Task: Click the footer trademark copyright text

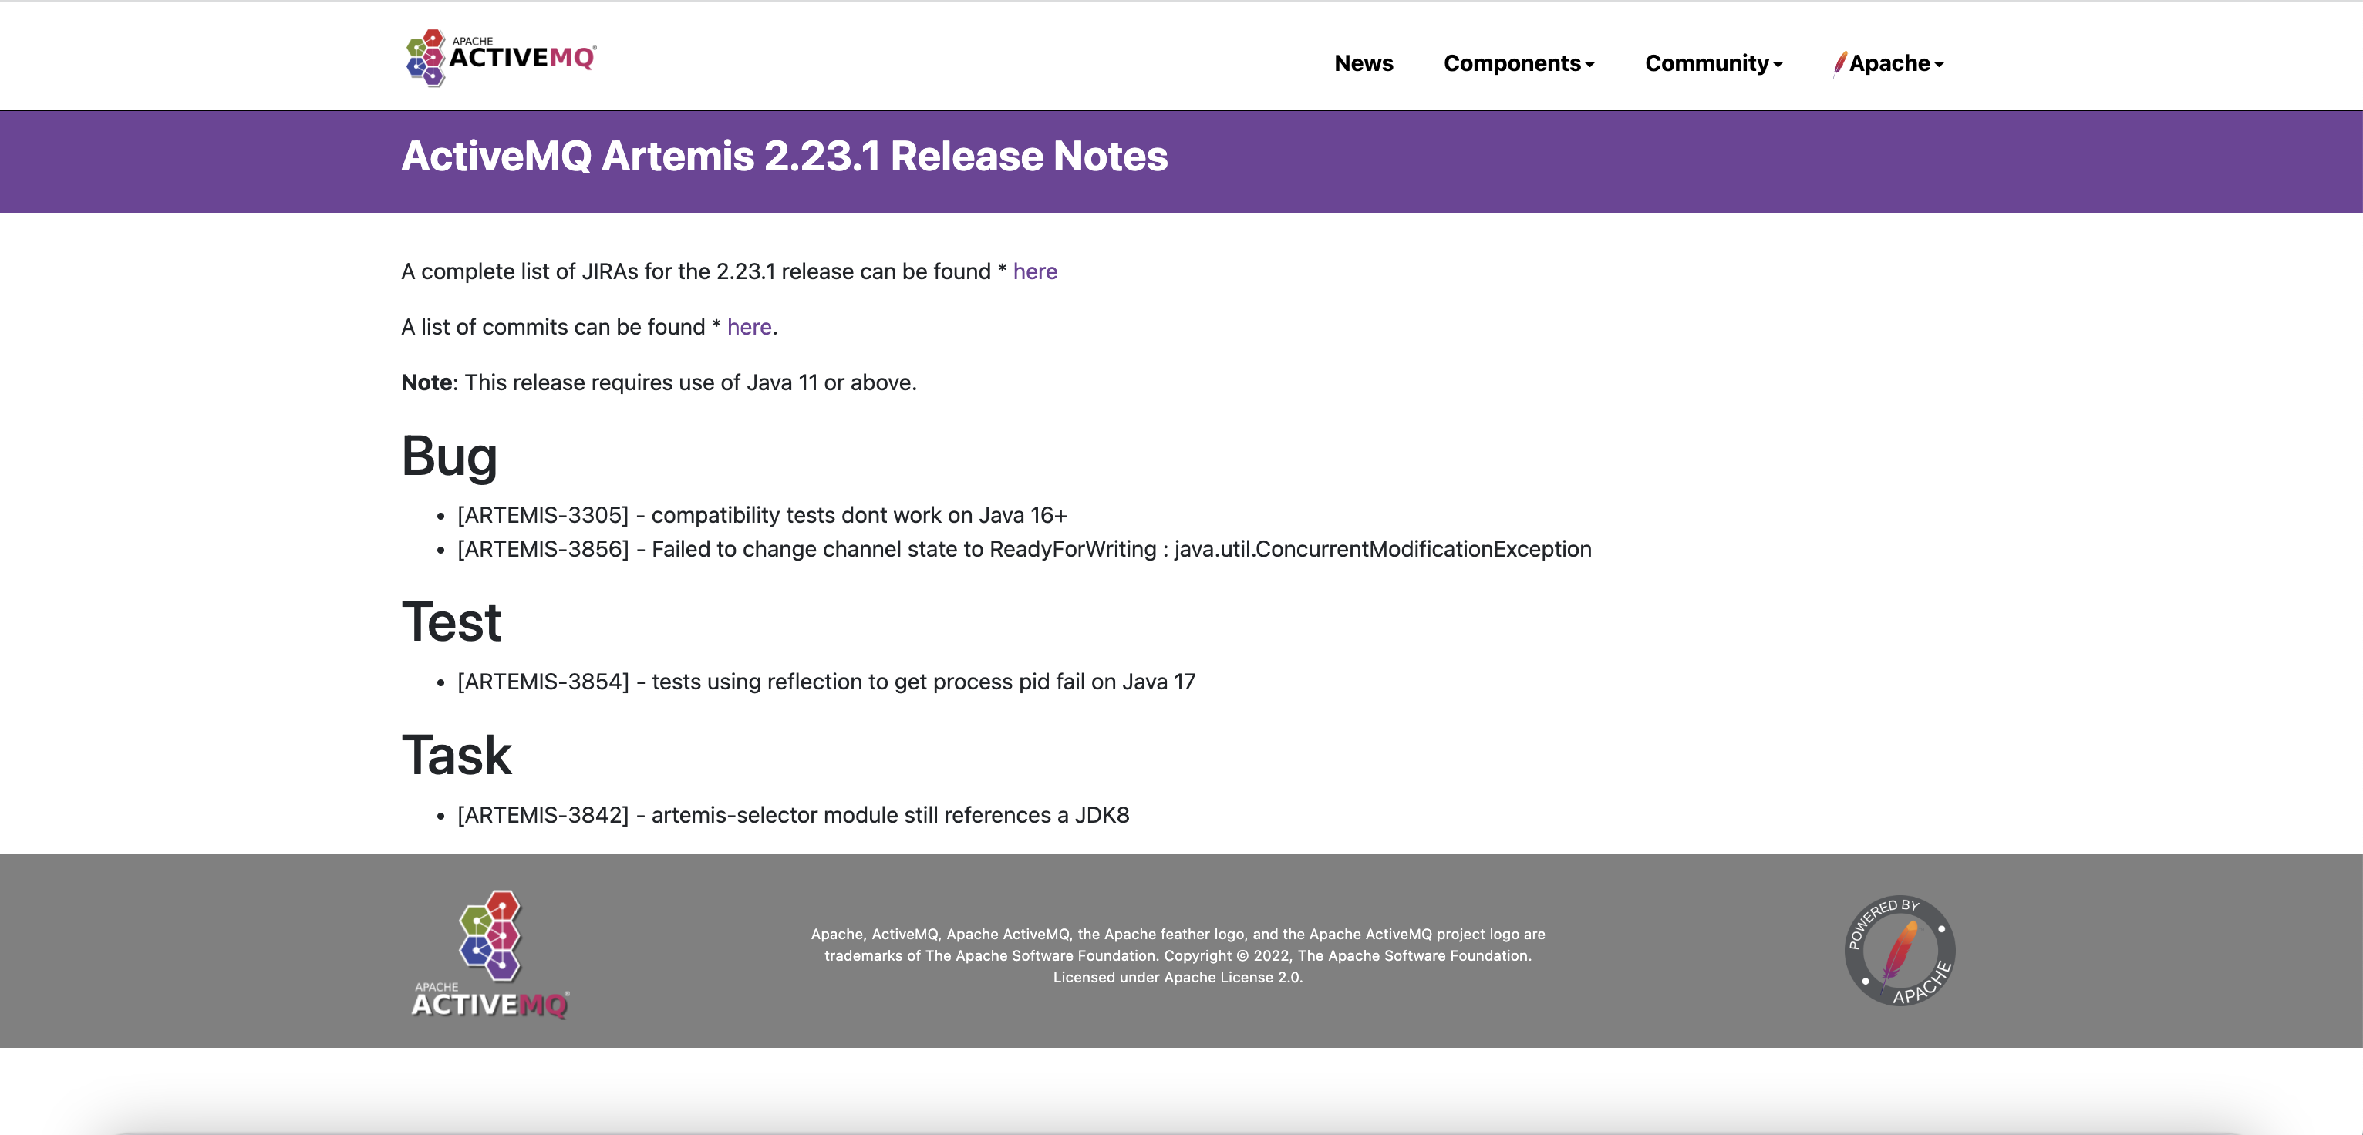Action: [x=1178, y=955]
